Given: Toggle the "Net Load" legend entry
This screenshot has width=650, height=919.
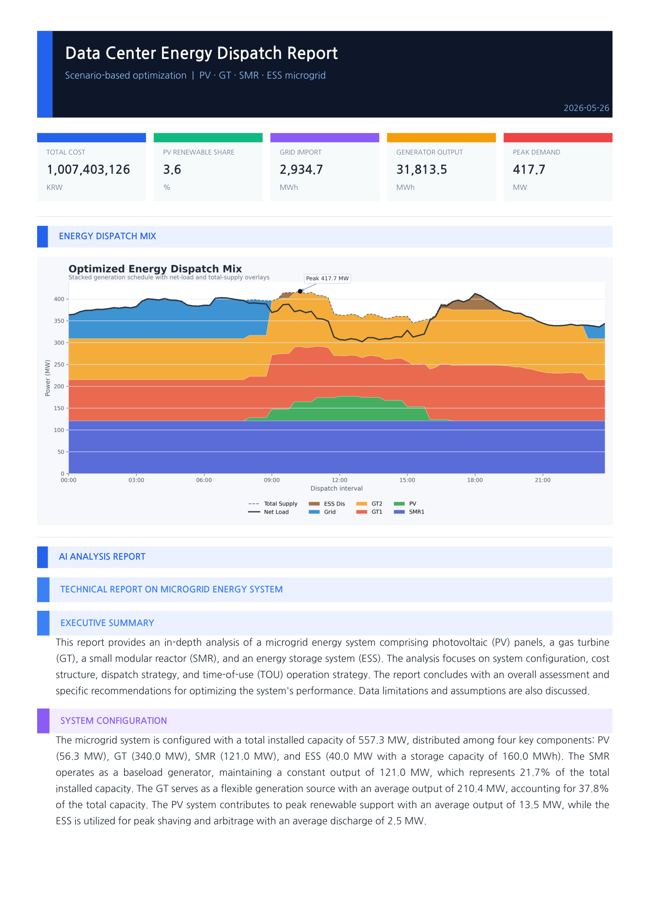Looking at the screenshot, I should [x=268, y=512].
